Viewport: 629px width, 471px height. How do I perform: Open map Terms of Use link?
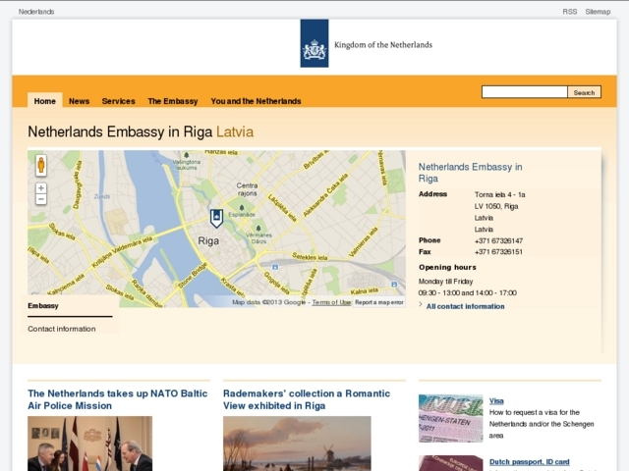pyautogui.click(x=332, y=302)
